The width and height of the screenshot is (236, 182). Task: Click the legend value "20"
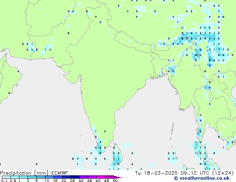[x=64, y=181]
